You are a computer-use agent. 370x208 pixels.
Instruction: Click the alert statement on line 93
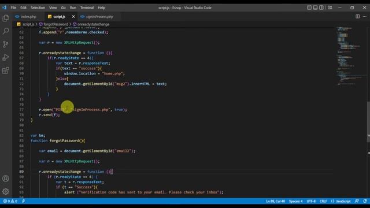coord(143,192)
